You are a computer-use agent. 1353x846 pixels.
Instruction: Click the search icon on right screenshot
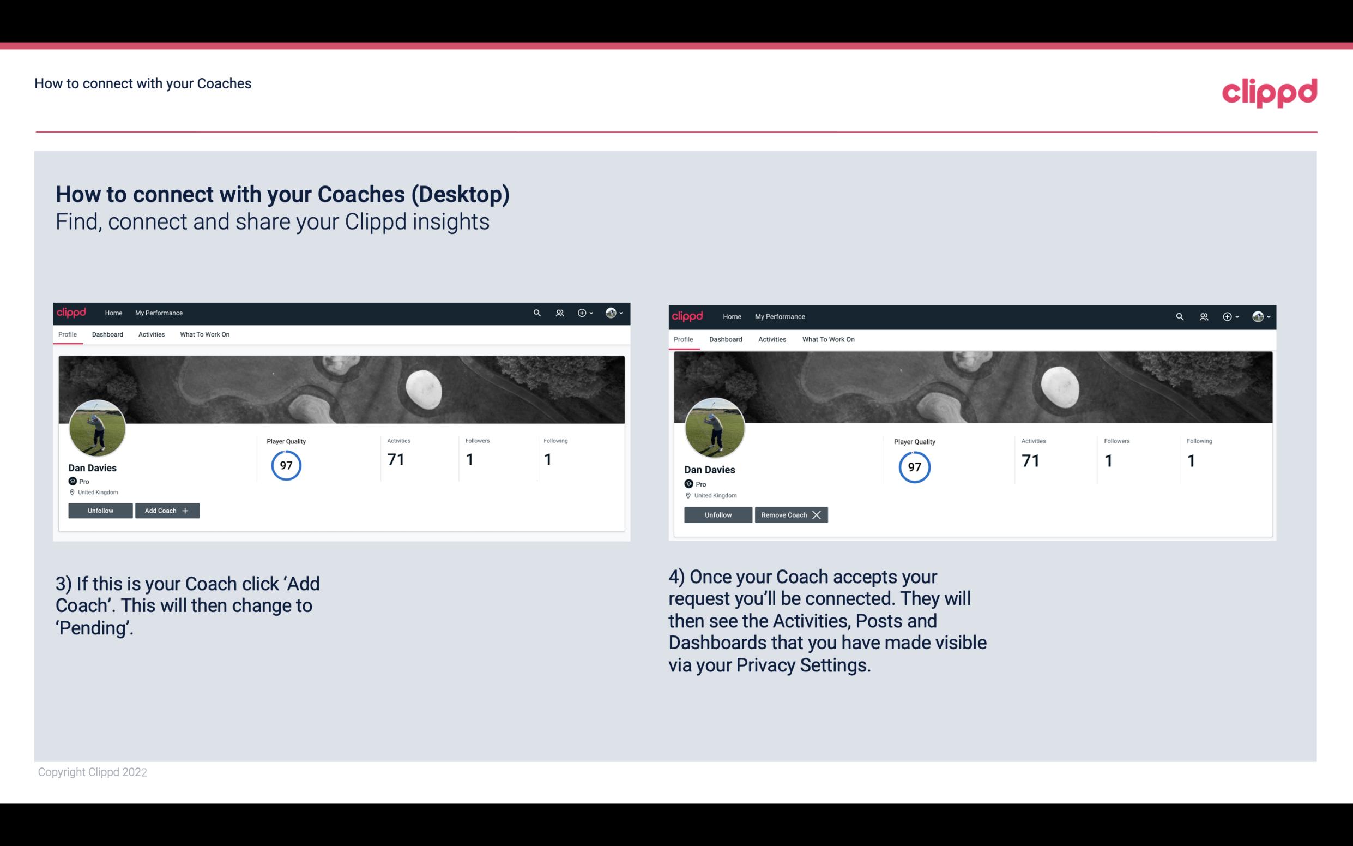[x=1179, y=316]
